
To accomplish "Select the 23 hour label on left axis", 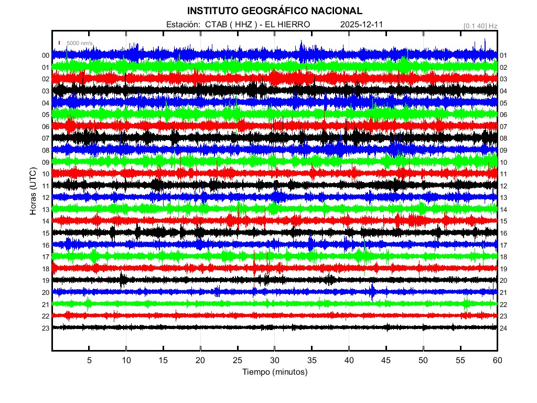I will [x=46, y=328].
